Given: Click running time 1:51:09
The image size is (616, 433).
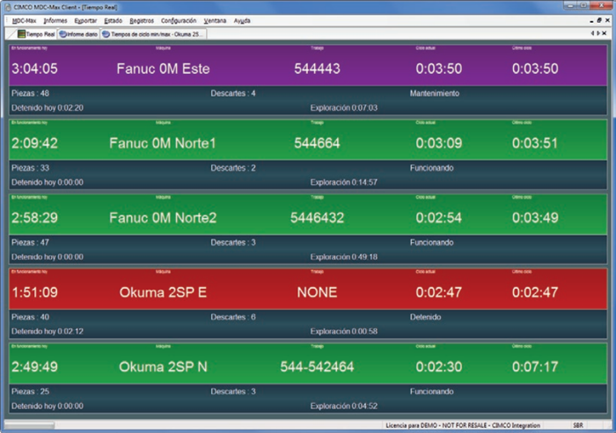Looking at the screenshot, I should pos(34,292).
